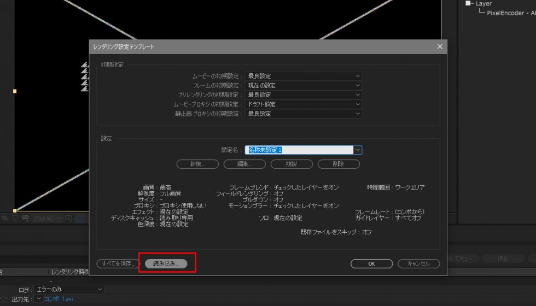Open the プリレンダリングの初期設定 dropdown

point(303,95)
